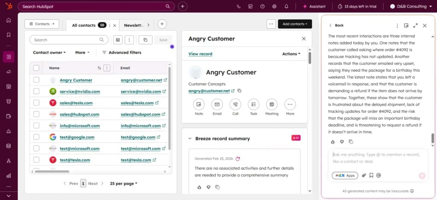Expand the left sidebar with bottom chevron

click(9, 196)
